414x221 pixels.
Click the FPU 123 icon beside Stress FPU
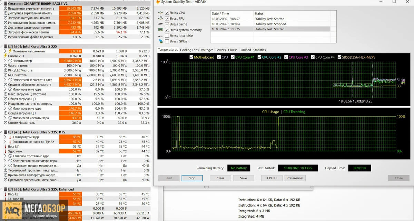[x=160, y=18]
